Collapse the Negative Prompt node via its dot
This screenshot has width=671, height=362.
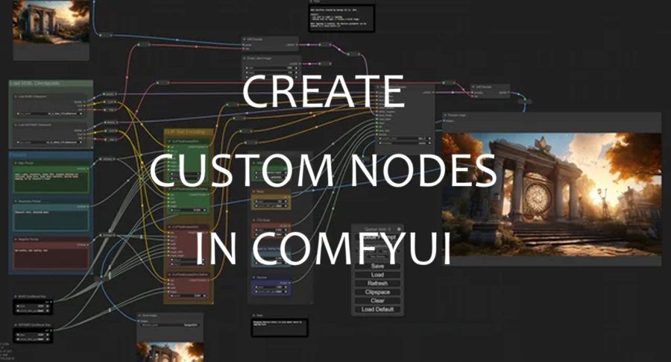coord(16,239)
